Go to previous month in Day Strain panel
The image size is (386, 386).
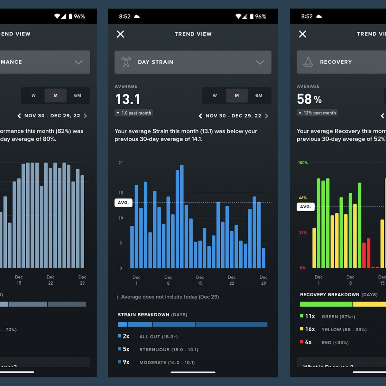click(x=200, y=116)
